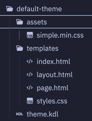92x121 pixels.
Task: Collapse the assets folder
Action: 46,22
